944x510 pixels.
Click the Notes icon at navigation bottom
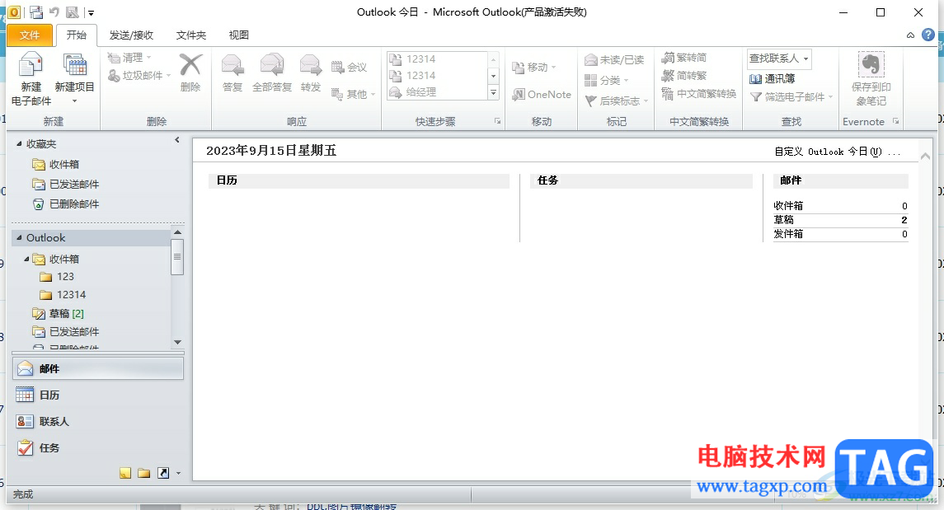[x=125, y=473]
